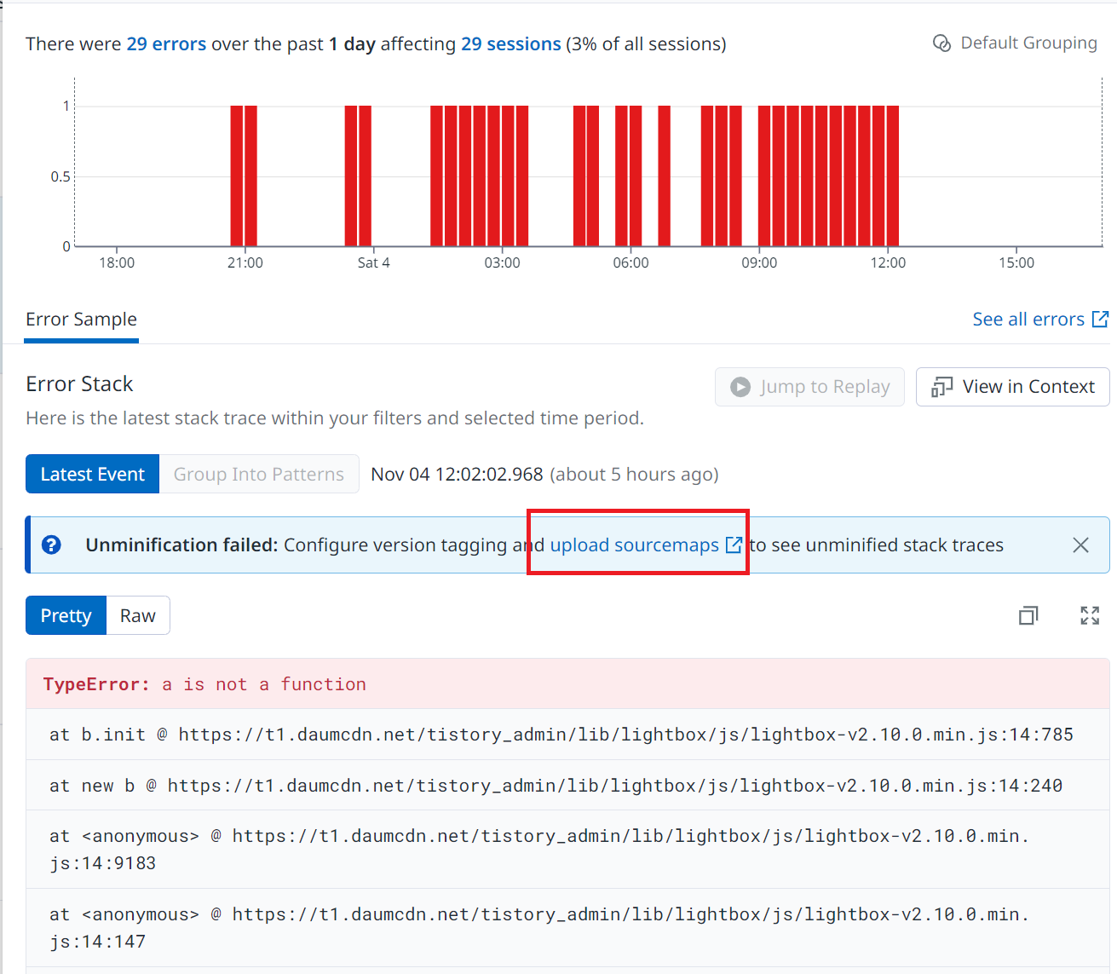Click the Jump to Replay play icon
Image resolution: width=1117 pixels, height=974 pixels.
coord(740,387)
